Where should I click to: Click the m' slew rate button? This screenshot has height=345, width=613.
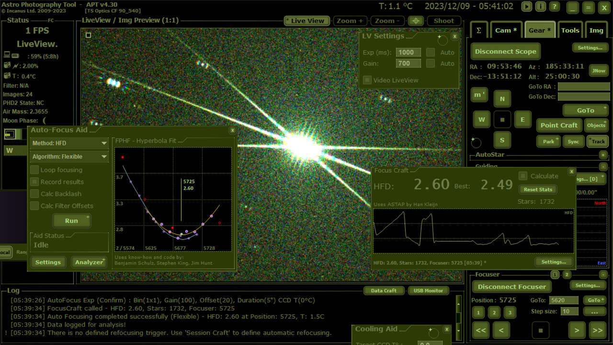tap(478, 95)
